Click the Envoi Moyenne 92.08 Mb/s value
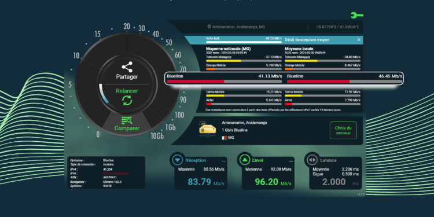 (x=281, y=169)
